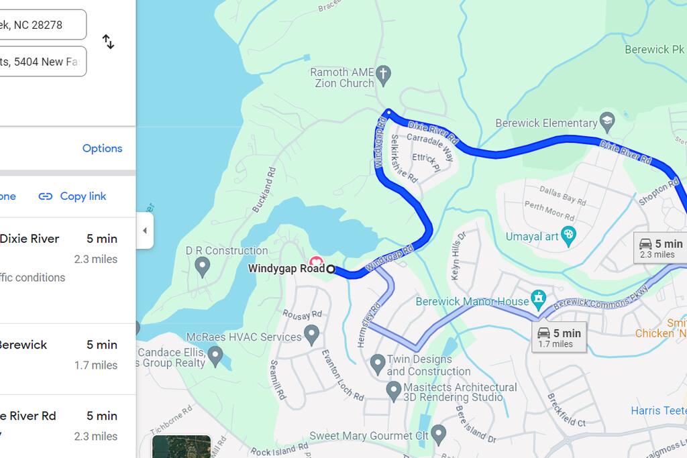Copy link to these directions
687x458 pixels.
pos(72,196)
